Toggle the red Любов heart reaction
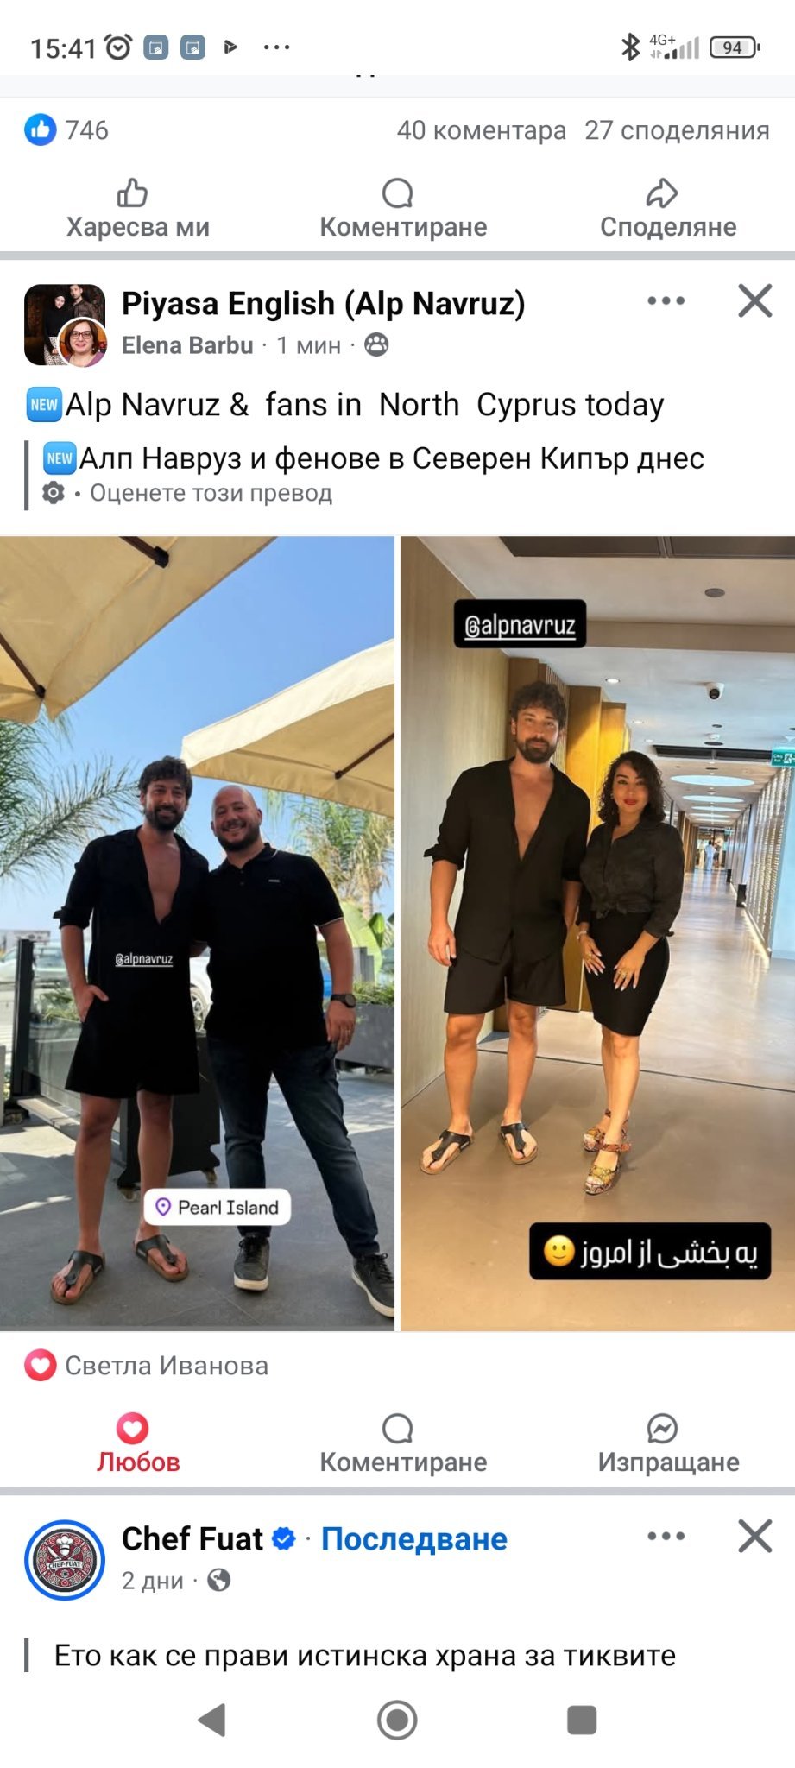 tap(137, 1444)
